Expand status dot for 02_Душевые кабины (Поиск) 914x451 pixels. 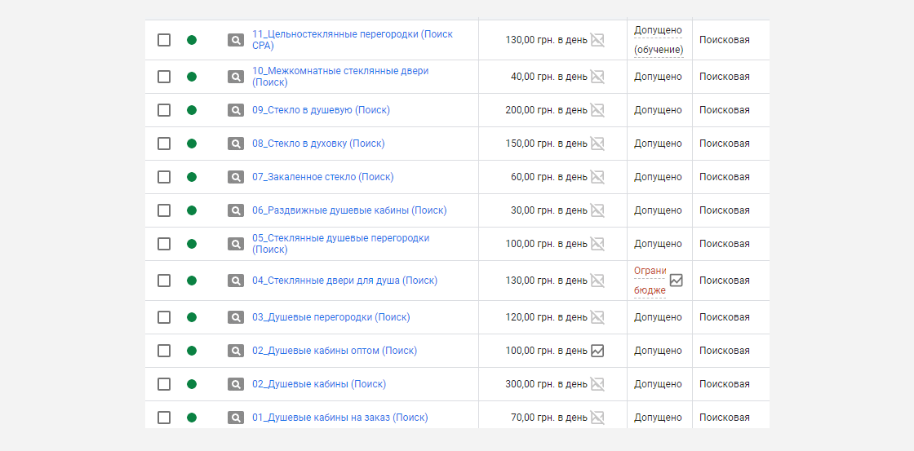[x=192, y=384]
